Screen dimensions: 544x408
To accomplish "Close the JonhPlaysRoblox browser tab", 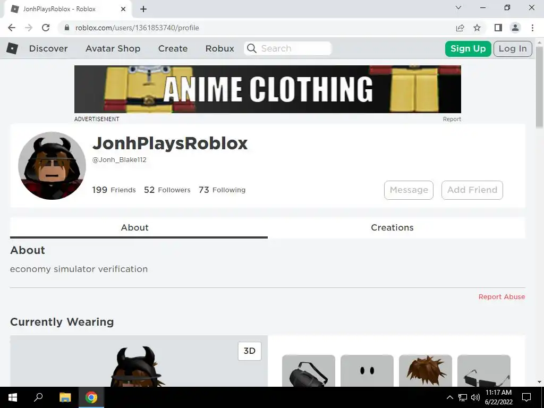I will pos(123,9).
